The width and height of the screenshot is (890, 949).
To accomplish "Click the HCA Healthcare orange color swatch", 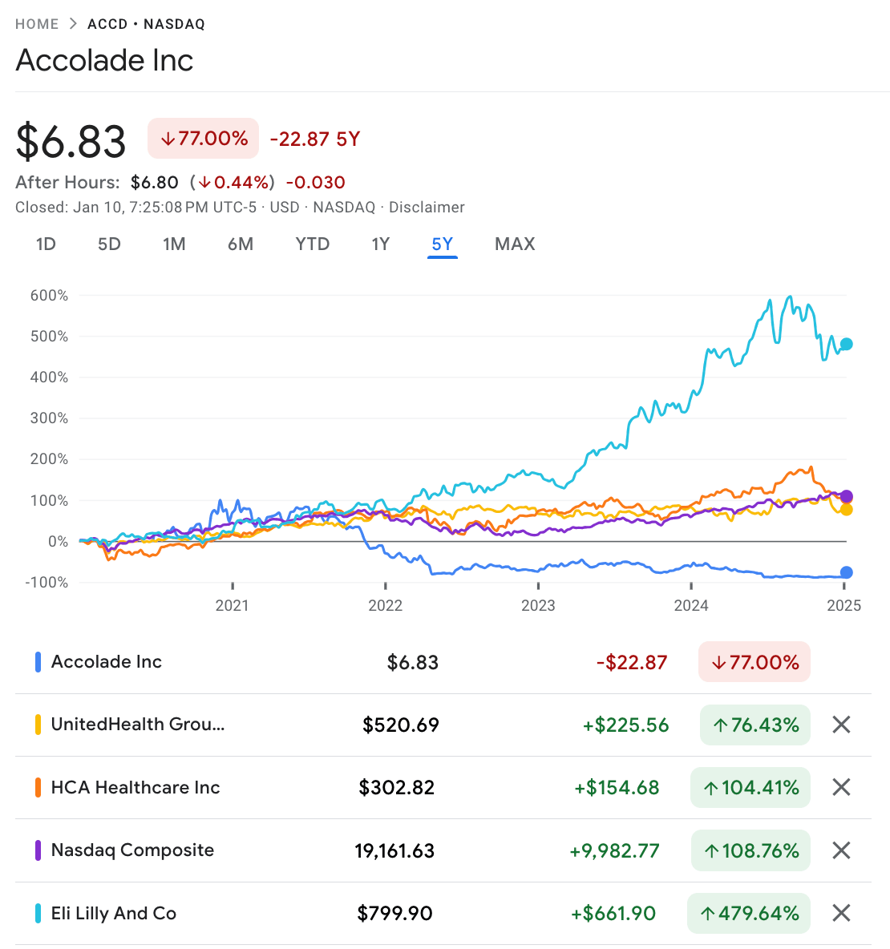I will [x=38, y=787].
